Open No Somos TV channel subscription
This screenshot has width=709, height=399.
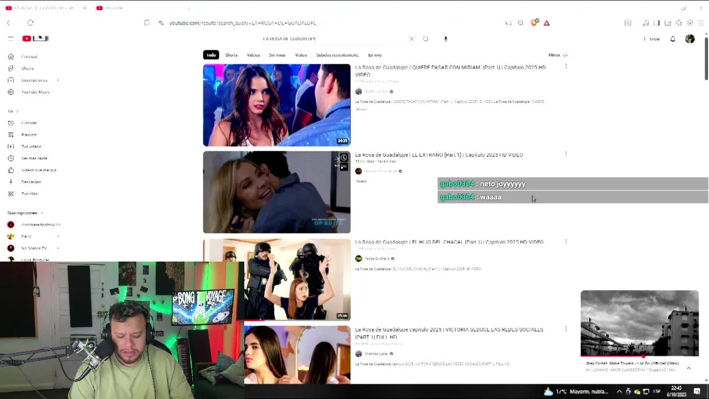33,248
